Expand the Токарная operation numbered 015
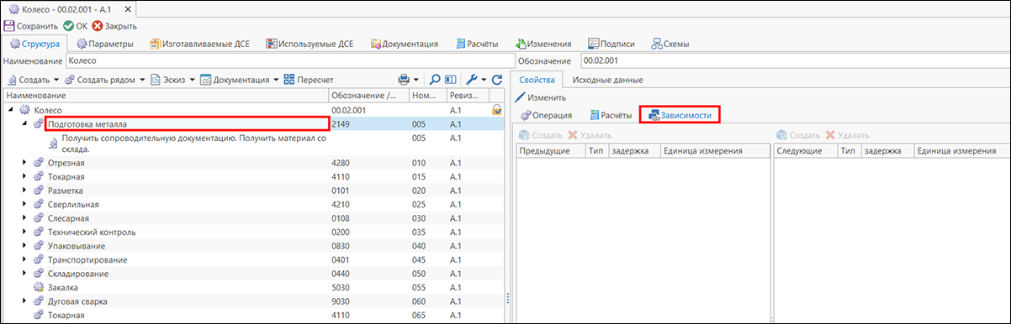1011x324 pixels. (x=24, y=177)
